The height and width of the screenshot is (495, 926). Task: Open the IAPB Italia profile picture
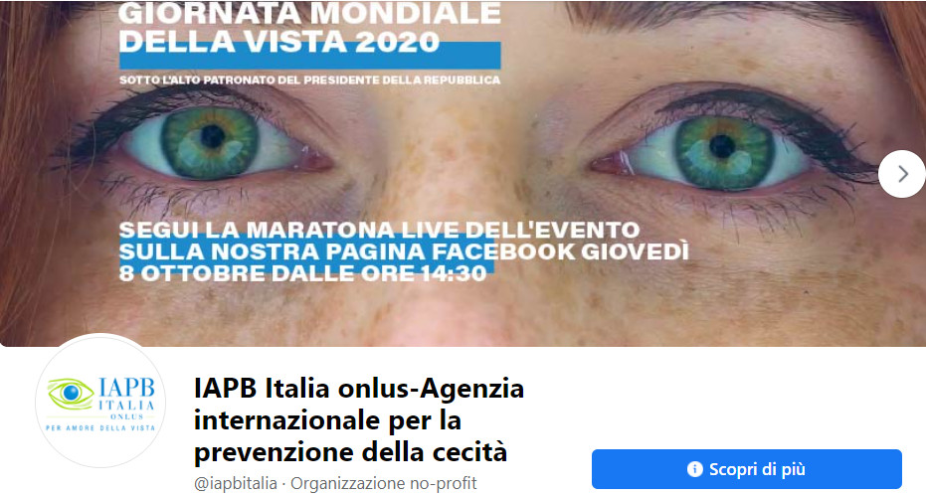[x=100, y=403]
